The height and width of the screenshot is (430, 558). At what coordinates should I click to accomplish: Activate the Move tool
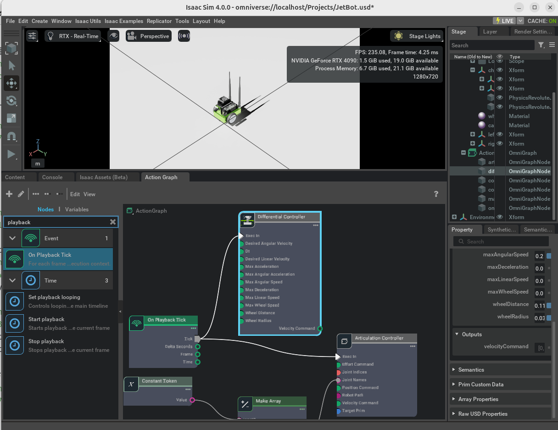(x=11, y=83)
